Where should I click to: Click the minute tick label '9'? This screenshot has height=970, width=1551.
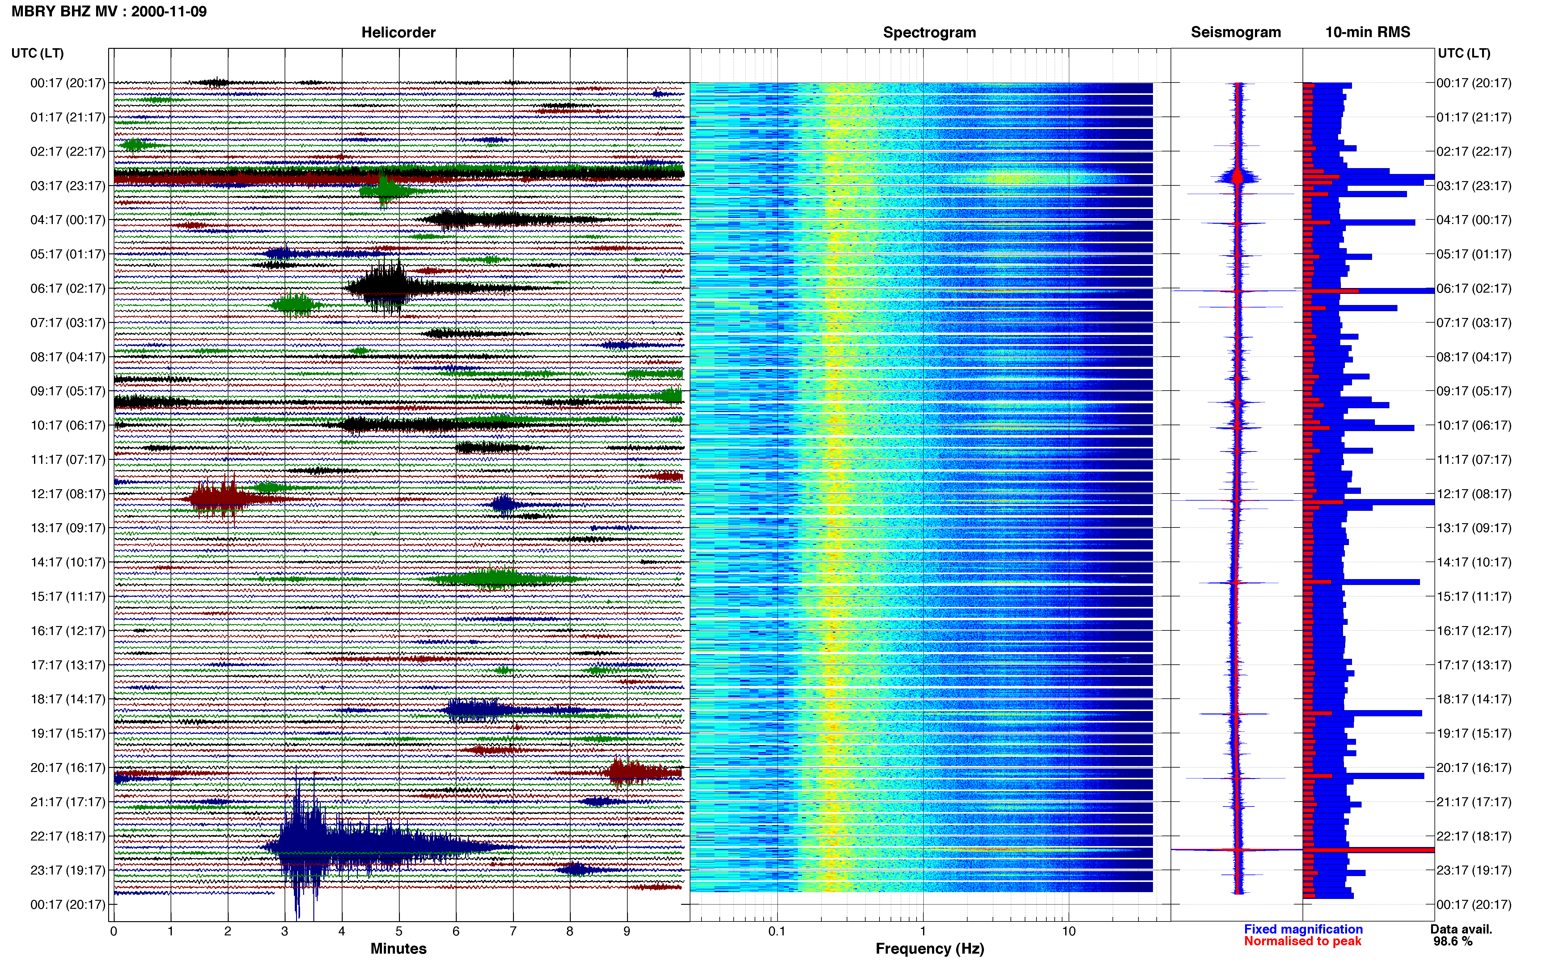[x=627, y=931]
